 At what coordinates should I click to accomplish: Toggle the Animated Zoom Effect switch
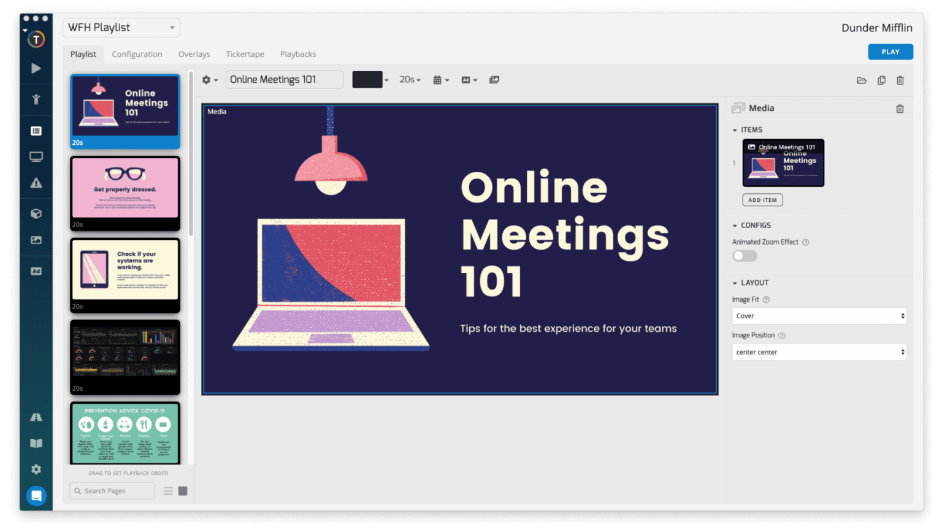click(x=744, y=256)
